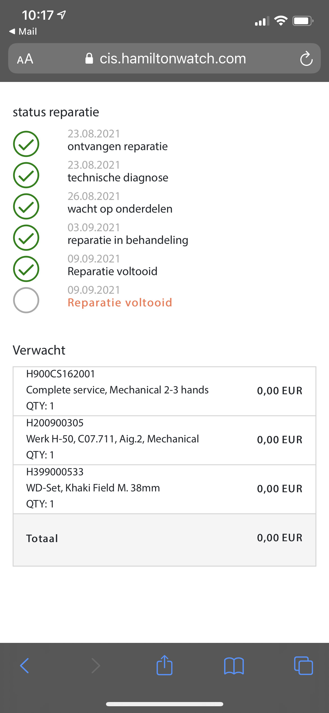329x713 pixels.
Task: Tap the Safari back arrow
Action: pyautogui.click(x=24, y=666)
